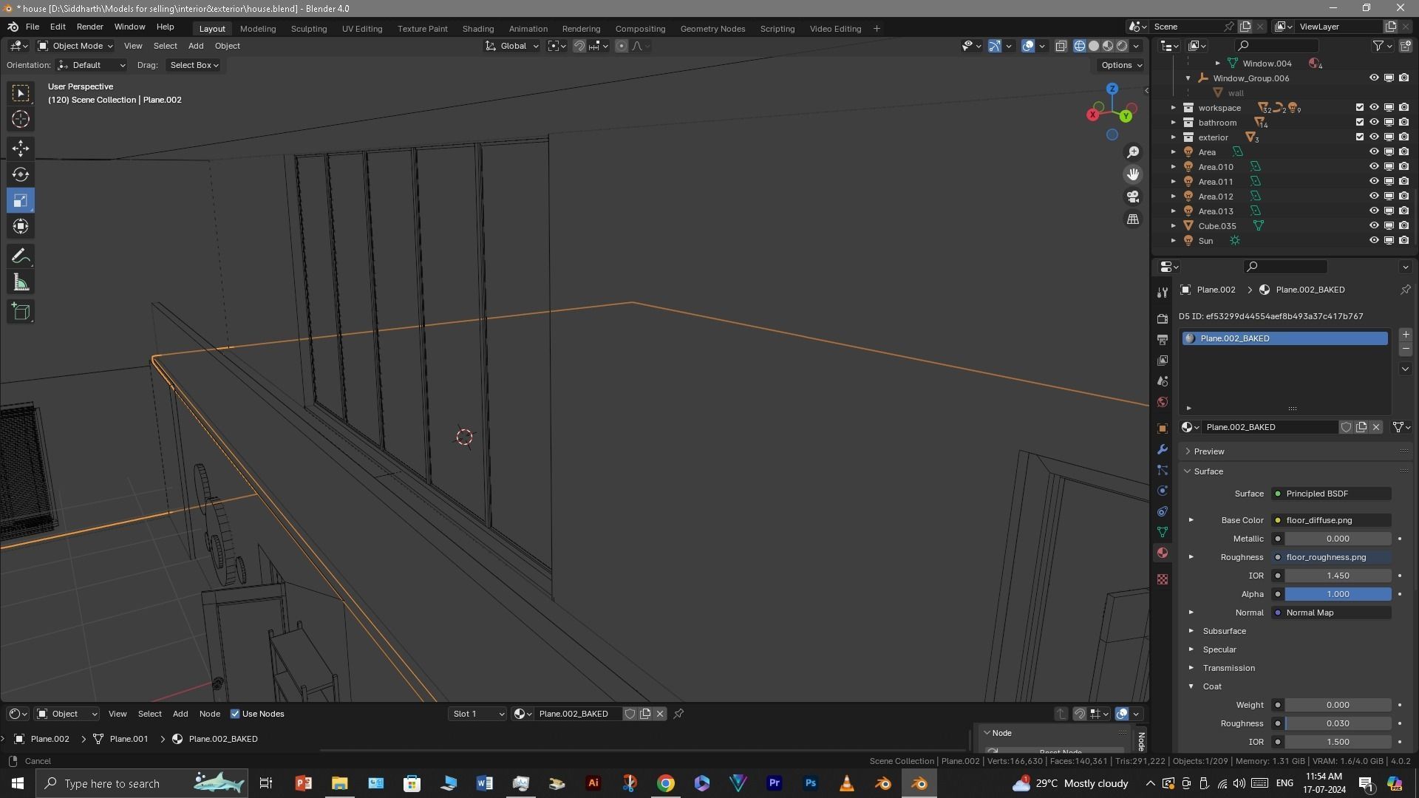Screen dimensions: 1419x798
Task: Open the Render menu
Action: (x=89, y=27)
